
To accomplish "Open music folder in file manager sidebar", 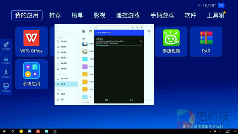I will click(x=66, y=53).
